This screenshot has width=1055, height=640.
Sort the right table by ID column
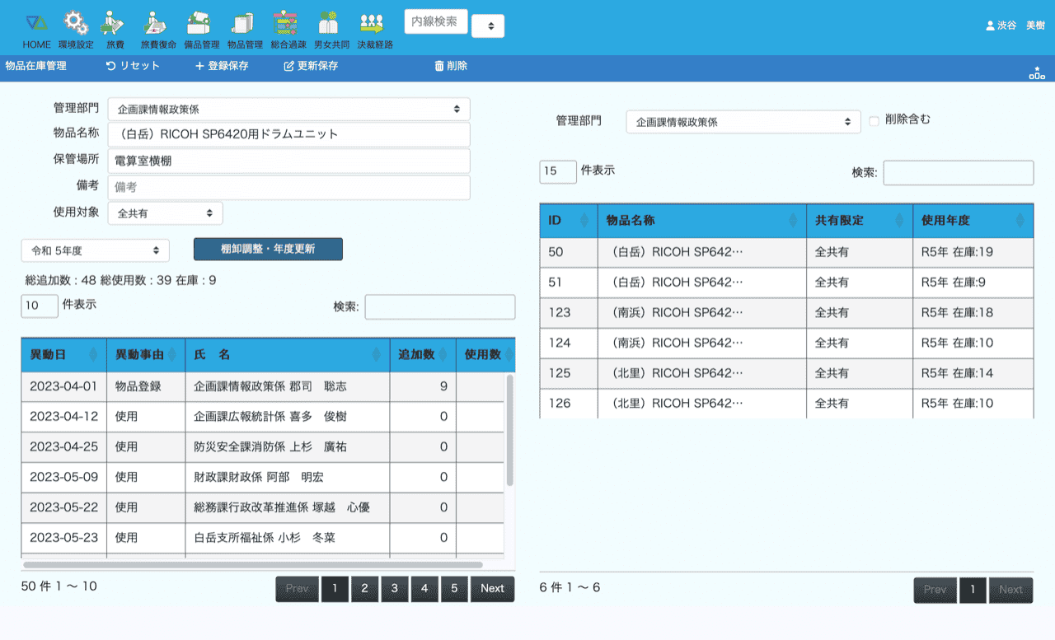click(568, 221)
